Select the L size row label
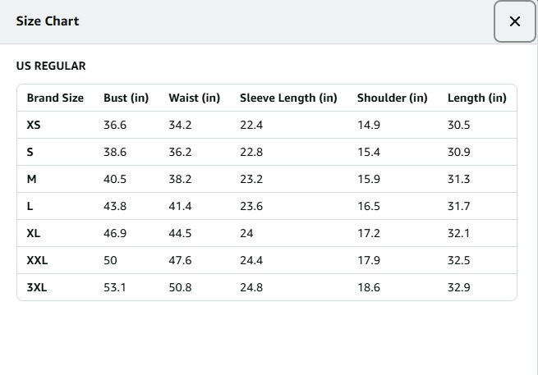Viewport: 538px width, 375px height. pos(30,206)
